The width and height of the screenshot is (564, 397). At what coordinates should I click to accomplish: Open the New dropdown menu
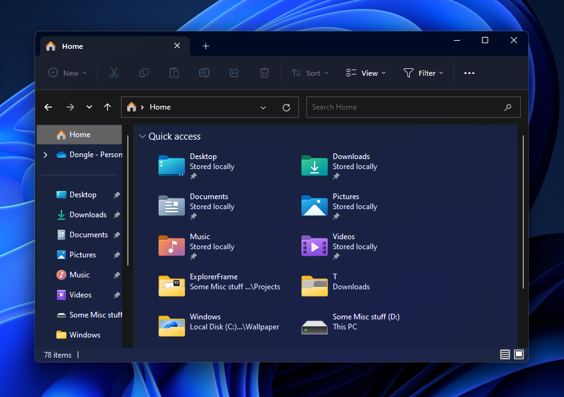[68, 73]
